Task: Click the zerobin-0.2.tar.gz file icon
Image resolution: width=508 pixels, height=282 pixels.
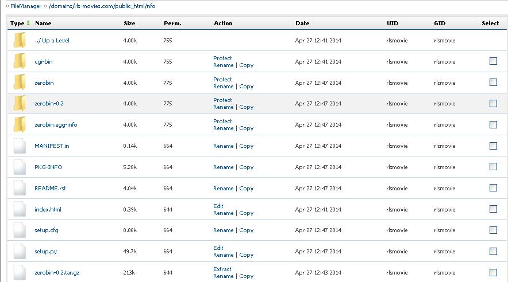Action: click(20, 272)
